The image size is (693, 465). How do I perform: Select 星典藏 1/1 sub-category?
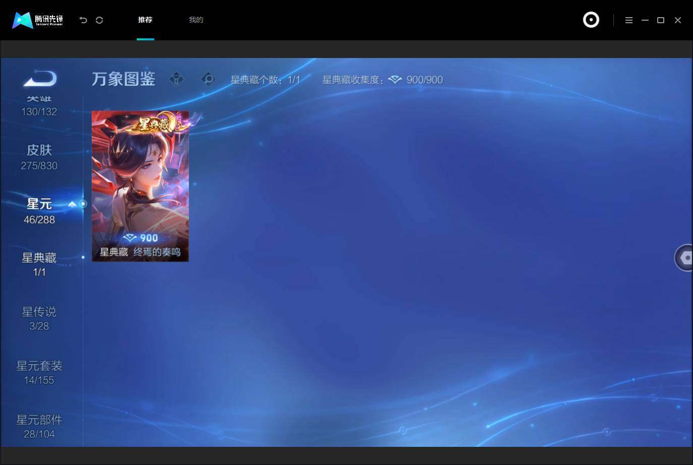(x=39, y=264)
